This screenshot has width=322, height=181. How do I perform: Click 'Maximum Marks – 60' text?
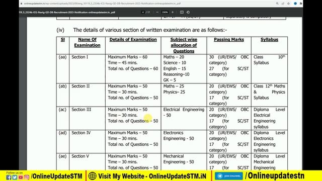click(127, 57)
